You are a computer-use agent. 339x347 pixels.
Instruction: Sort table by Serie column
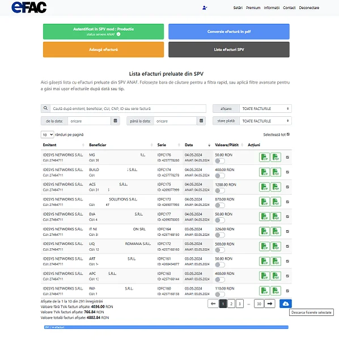168,145
